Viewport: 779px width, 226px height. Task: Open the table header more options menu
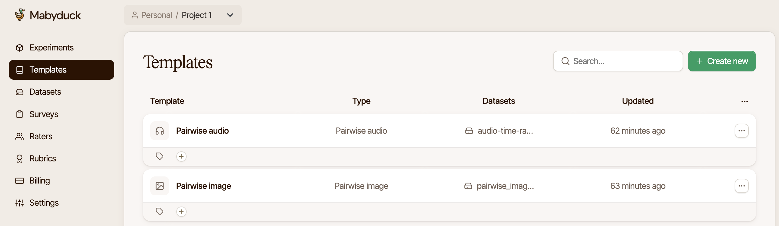tap(744, 101)
